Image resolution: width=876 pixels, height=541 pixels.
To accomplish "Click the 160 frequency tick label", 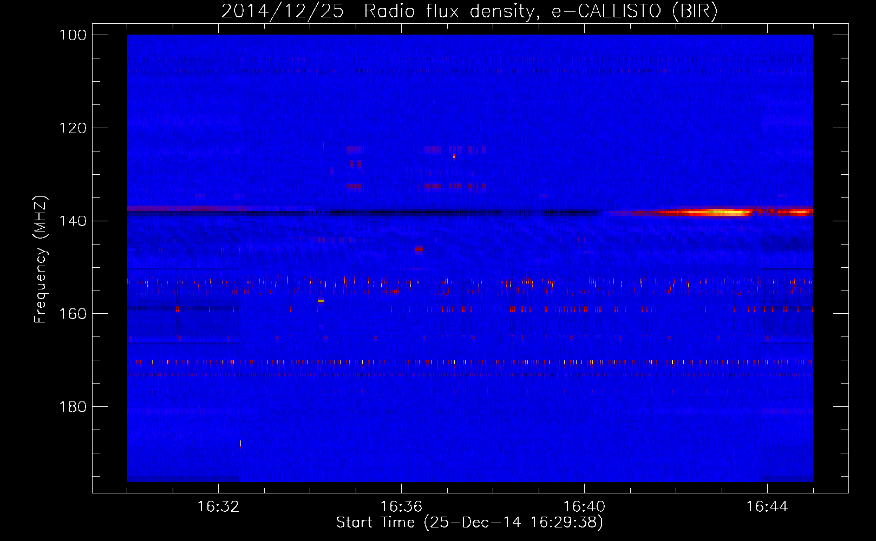I will click(x=73, y=314).
